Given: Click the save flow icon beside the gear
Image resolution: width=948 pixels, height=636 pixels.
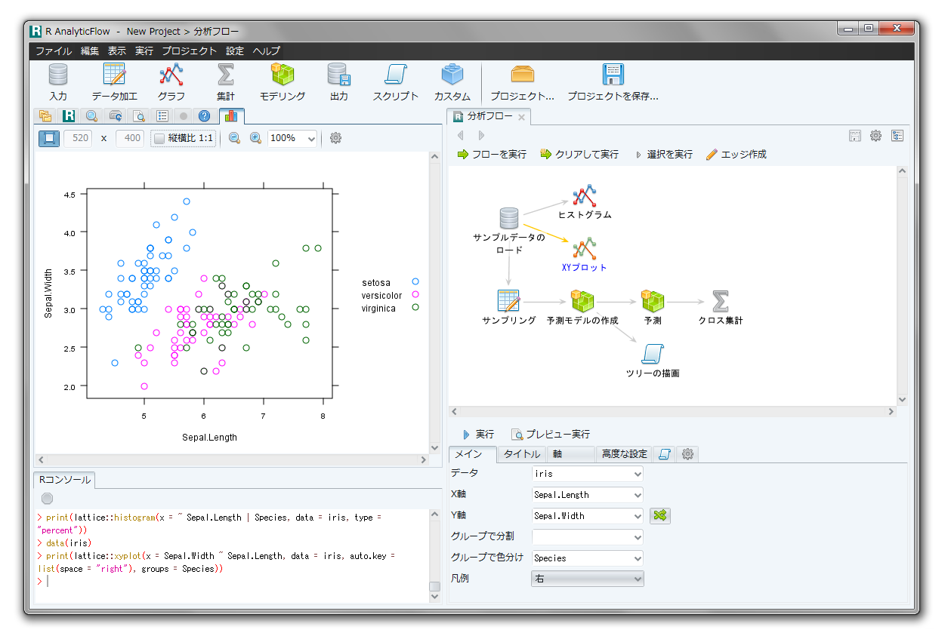Looking at the screenshot, I should (855, 136).
